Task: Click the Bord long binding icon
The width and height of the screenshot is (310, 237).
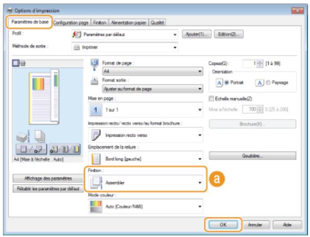Action: [x=96, y=159]
